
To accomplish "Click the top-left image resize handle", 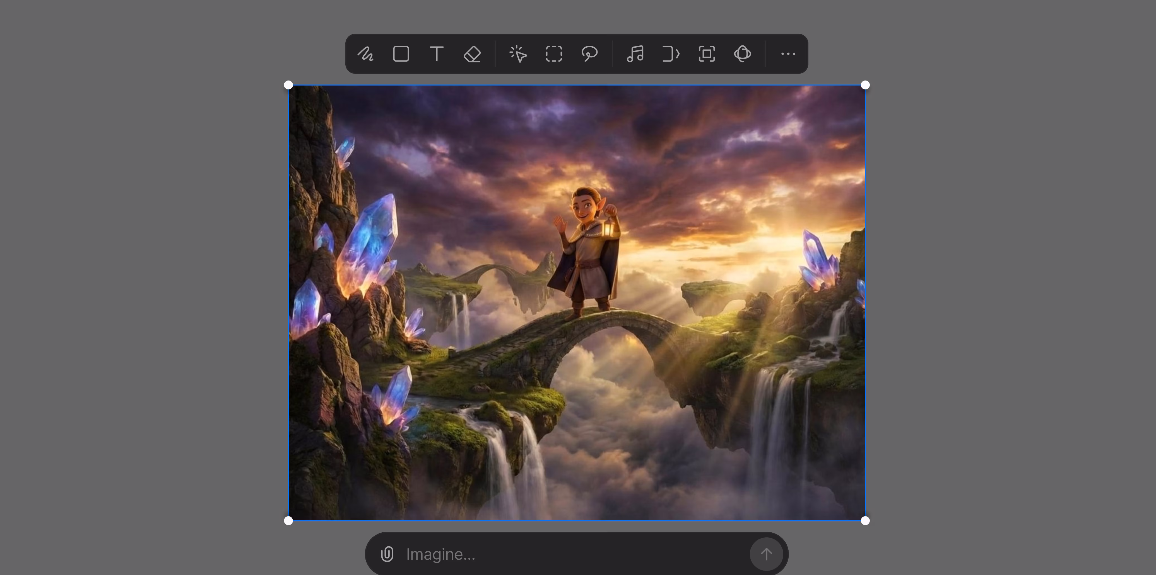I will (x=288, y=85).
